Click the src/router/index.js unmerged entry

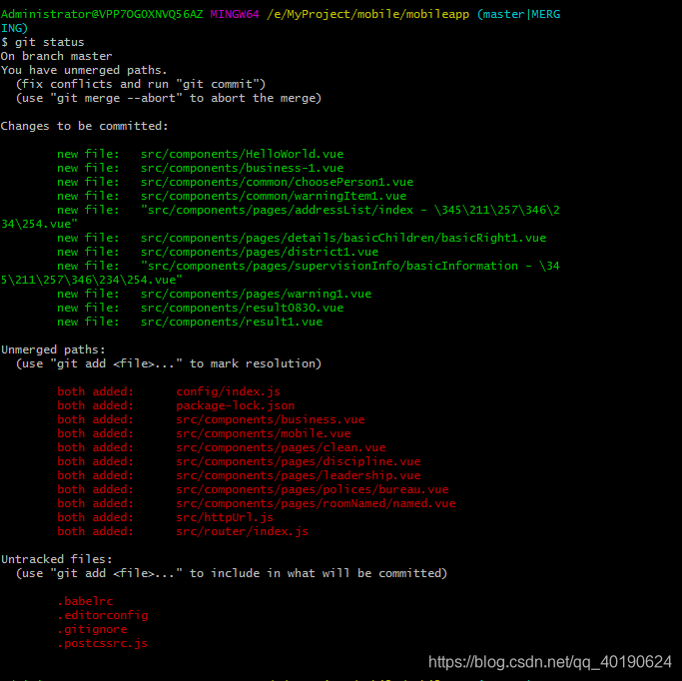pyautogui.click(x=243, y=531)
